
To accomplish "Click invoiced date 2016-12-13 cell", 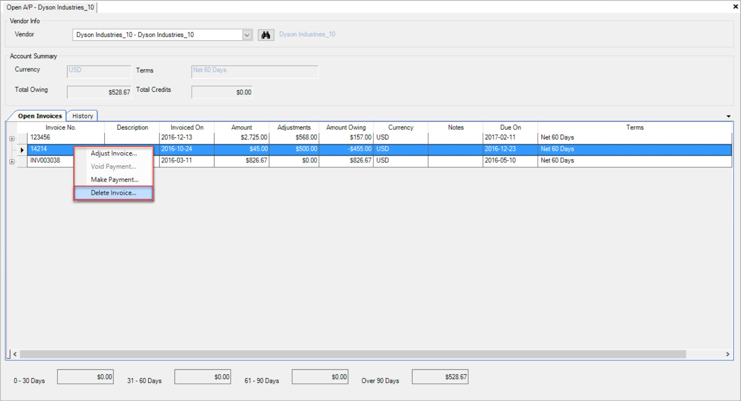I will coord(187,137).
